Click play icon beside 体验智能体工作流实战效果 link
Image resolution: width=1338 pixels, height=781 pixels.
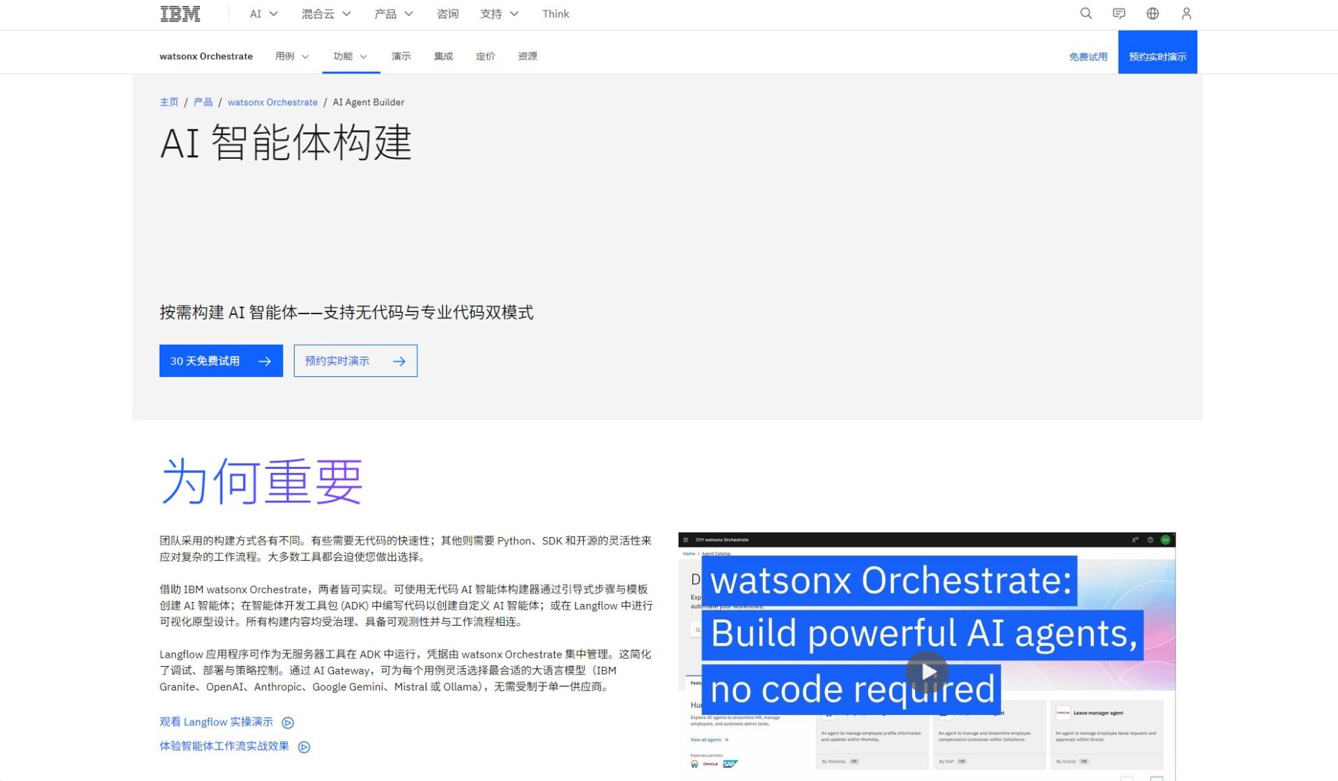pyautogui.click(x=304, y=747)
